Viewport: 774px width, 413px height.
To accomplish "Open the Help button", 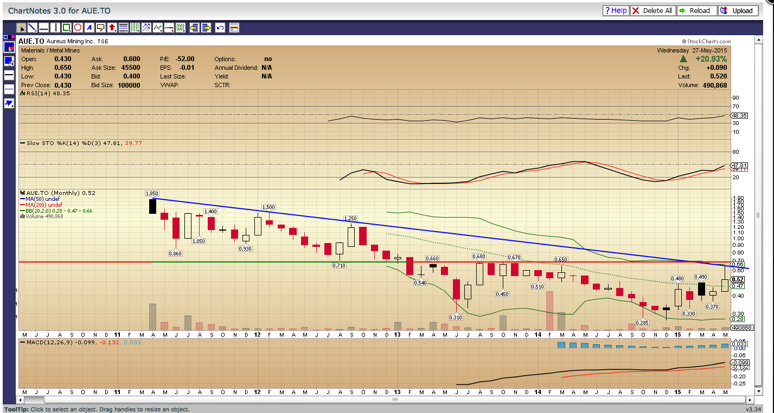I will point(615,10).
